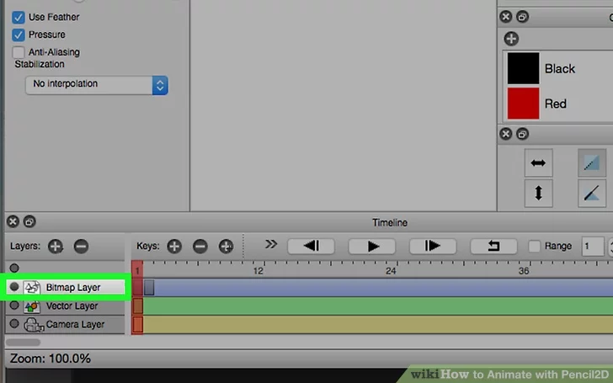Click the Vector Layer type icon
Viewport: 613px width, 383px height.
[32, 306]
